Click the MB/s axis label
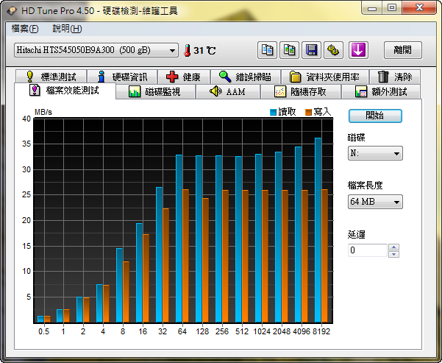Screen dimensions: 442x363 tap(43, 112)
